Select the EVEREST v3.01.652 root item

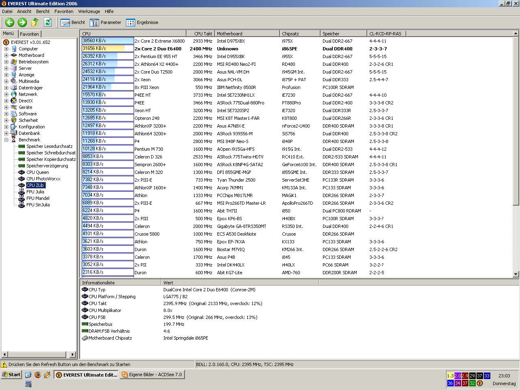[30, 42]
